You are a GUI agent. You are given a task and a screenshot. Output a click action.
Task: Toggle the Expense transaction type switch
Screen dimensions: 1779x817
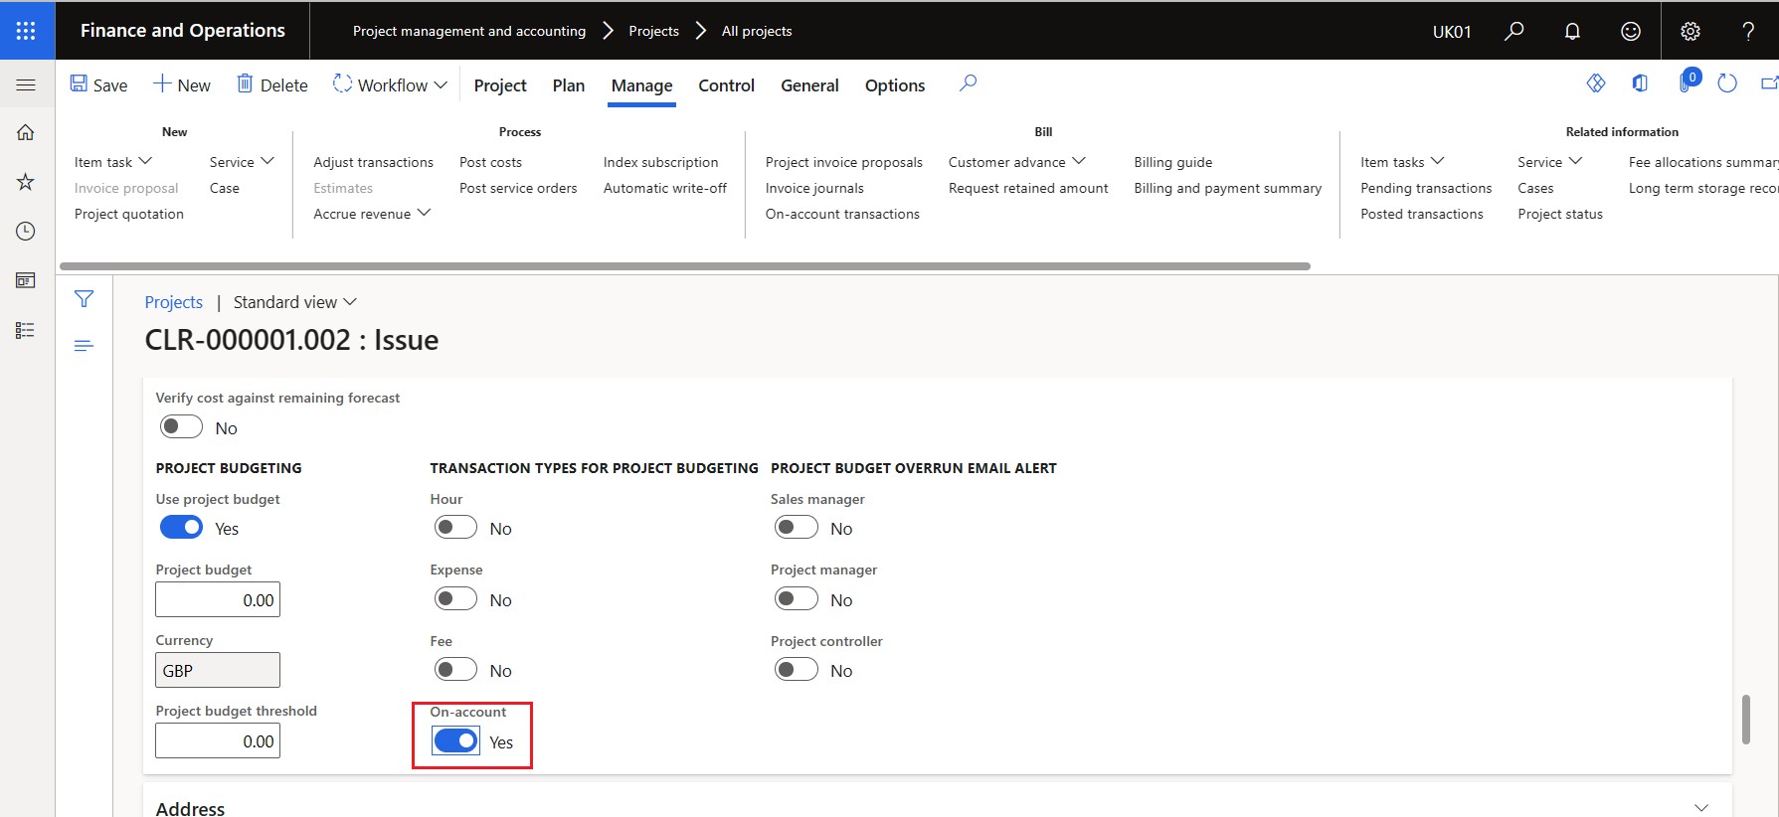click(x=455, y=599)
